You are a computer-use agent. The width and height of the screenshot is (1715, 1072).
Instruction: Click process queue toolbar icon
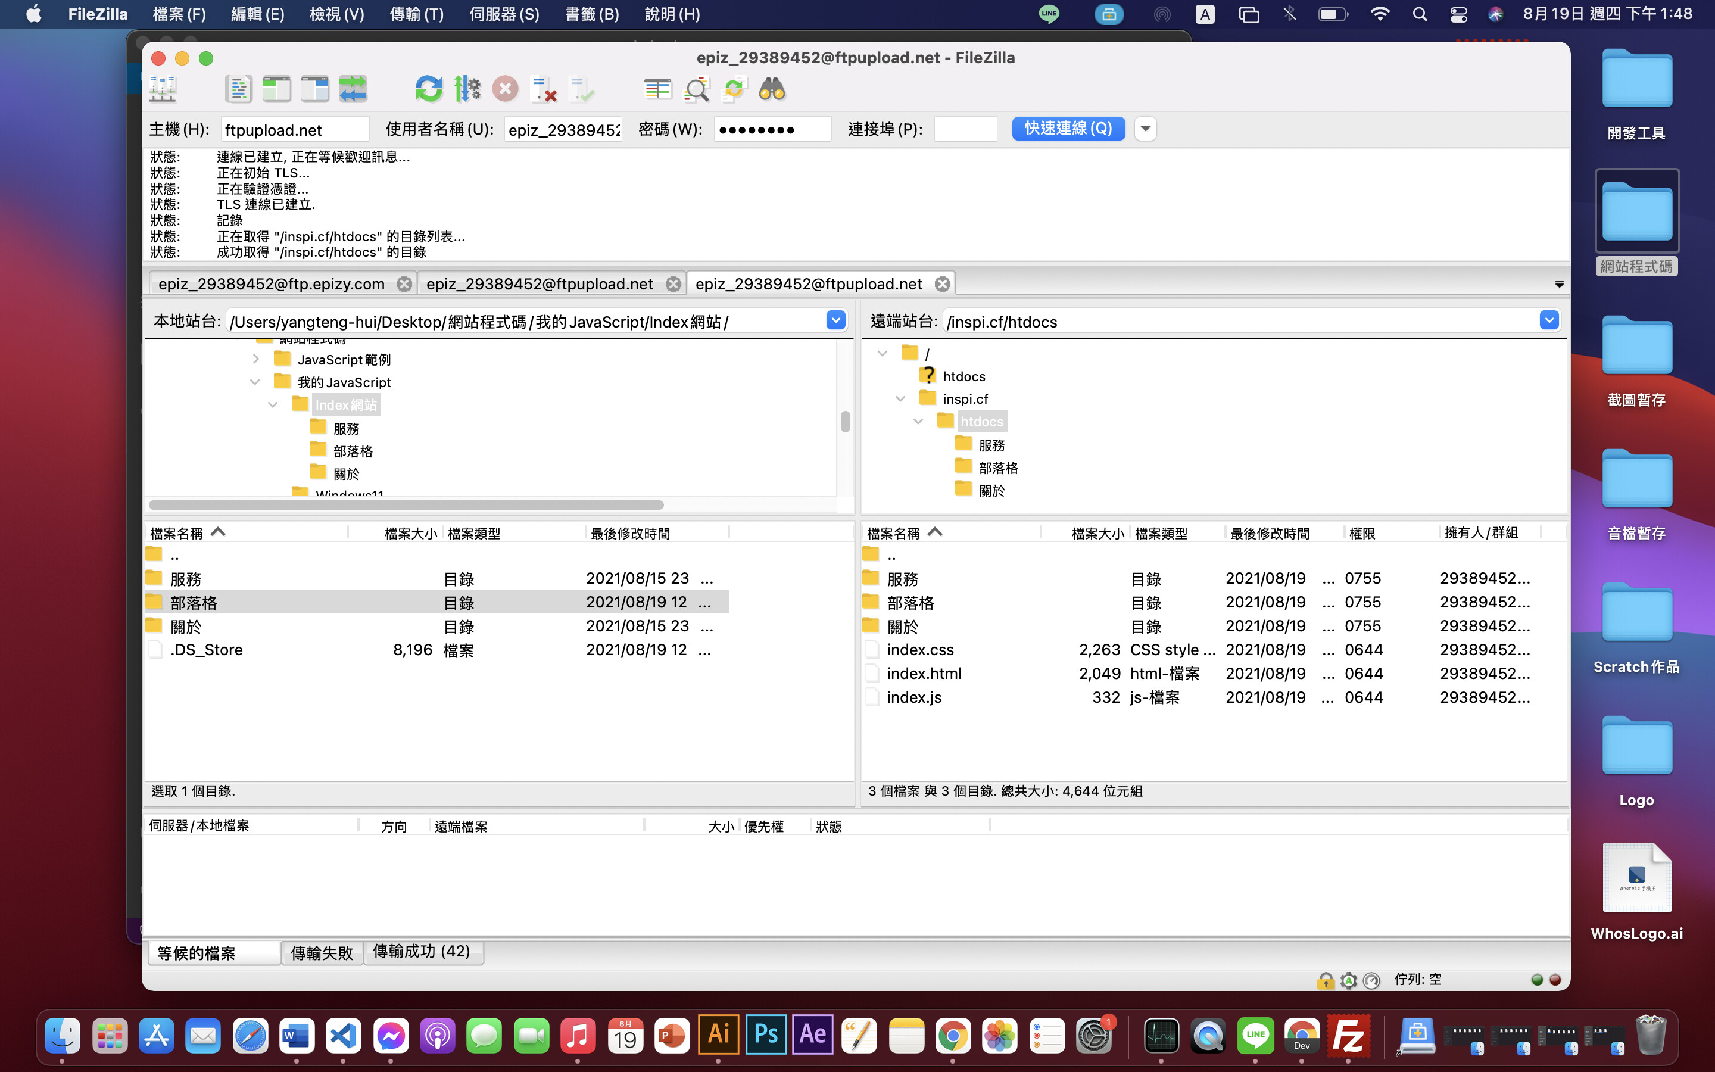[x=466, y=89]
